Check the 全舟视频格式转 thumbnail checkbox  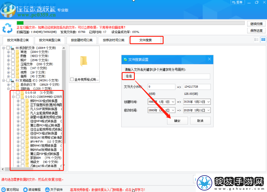pos(72,79)
